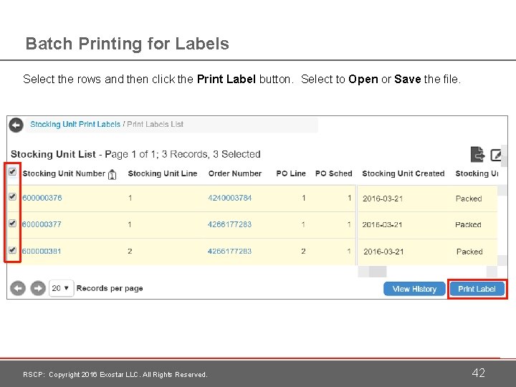Click the Print Labels List breadcrumb text
The image size is (516, 387).
[155, 125]
